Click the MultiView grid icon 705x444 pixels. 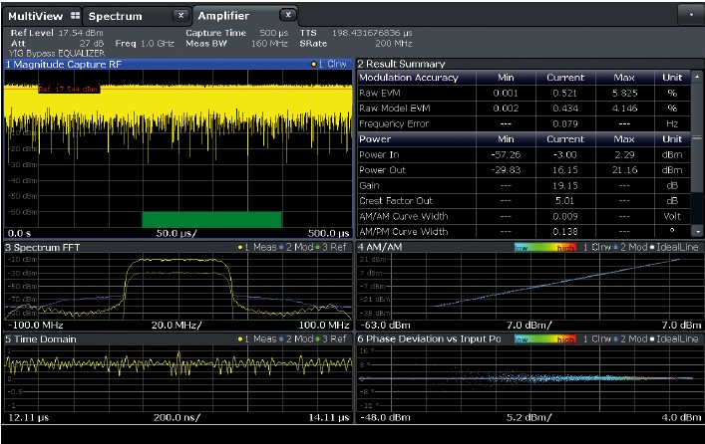(x=76, y=16)
